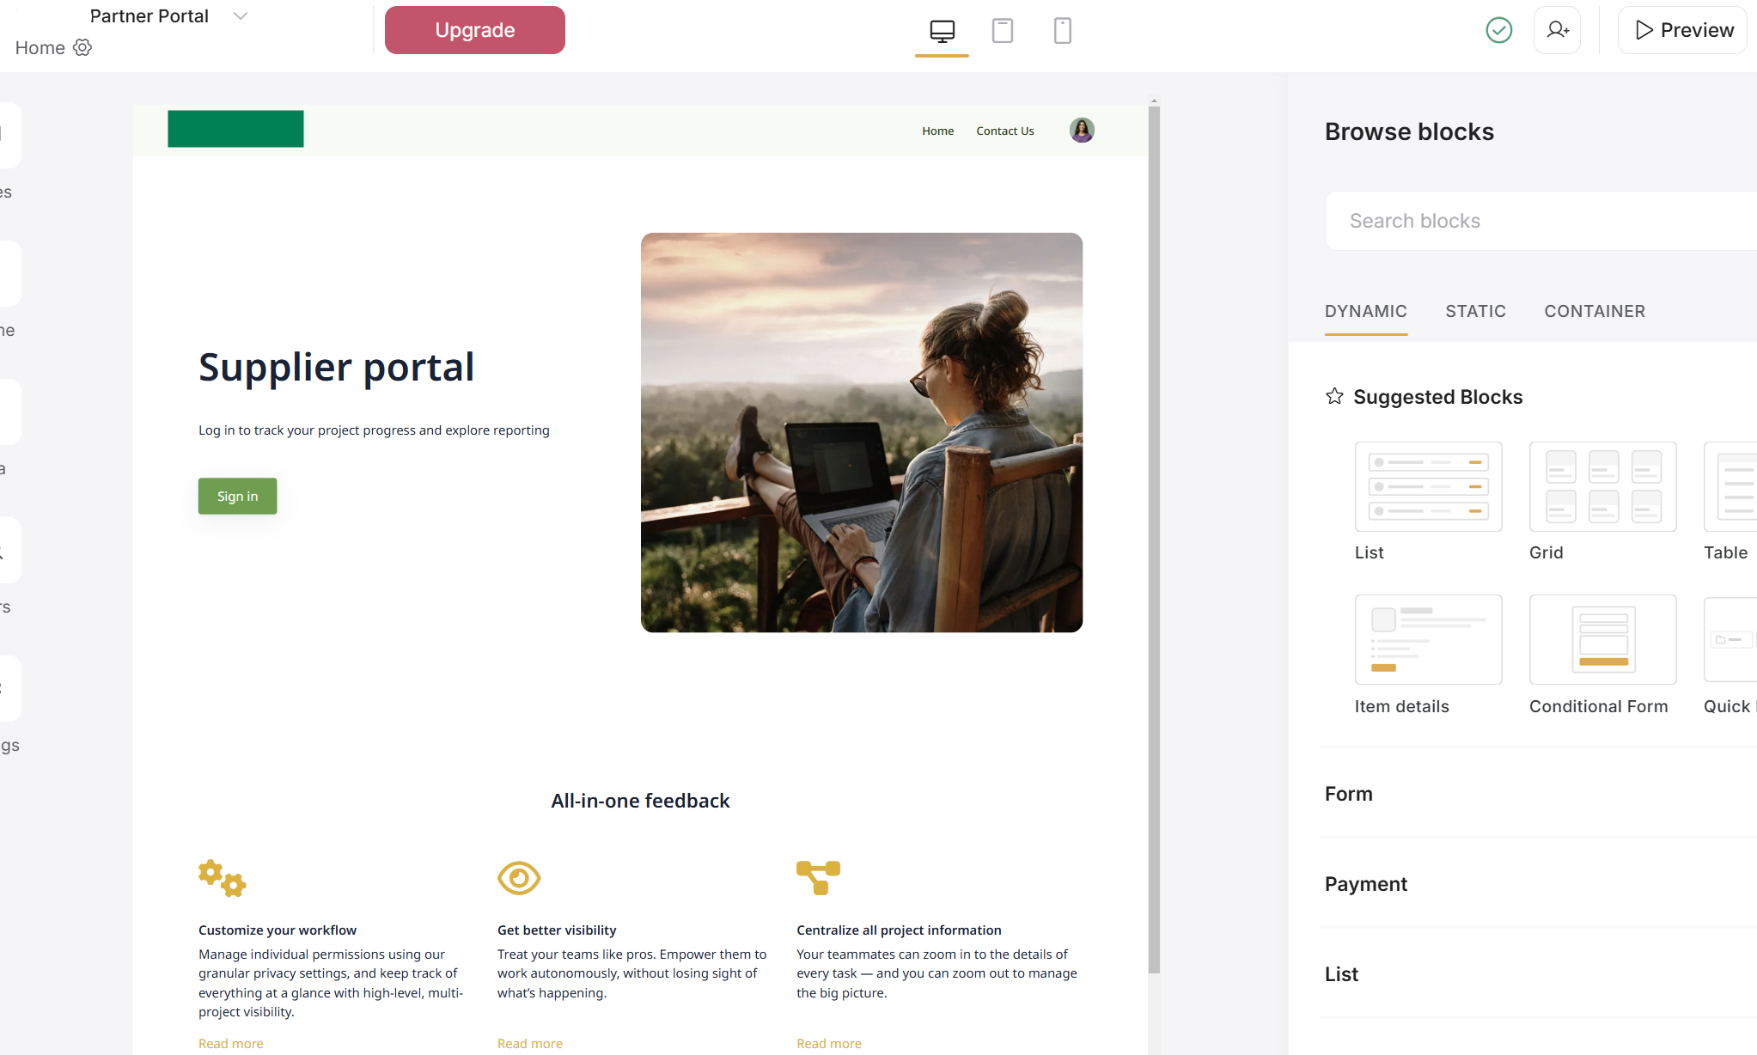Click Read more under Customize your workflow
This screenshot has width=1757, height=1055.
pyautogui.click(x=230, y=1042)
